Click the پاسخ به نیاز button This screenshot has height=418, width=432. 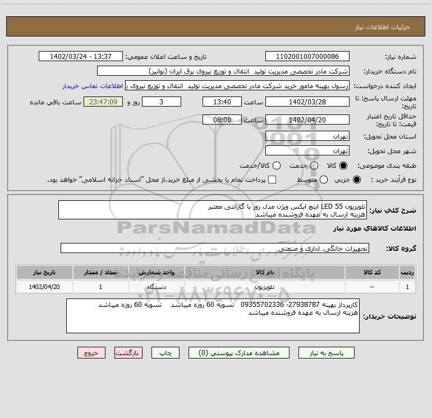point(326,353)
